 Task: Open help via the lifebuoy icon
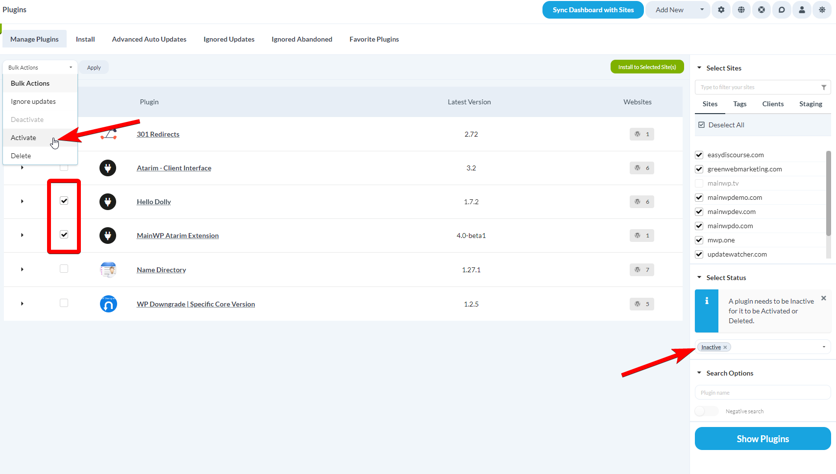[761, 10]
